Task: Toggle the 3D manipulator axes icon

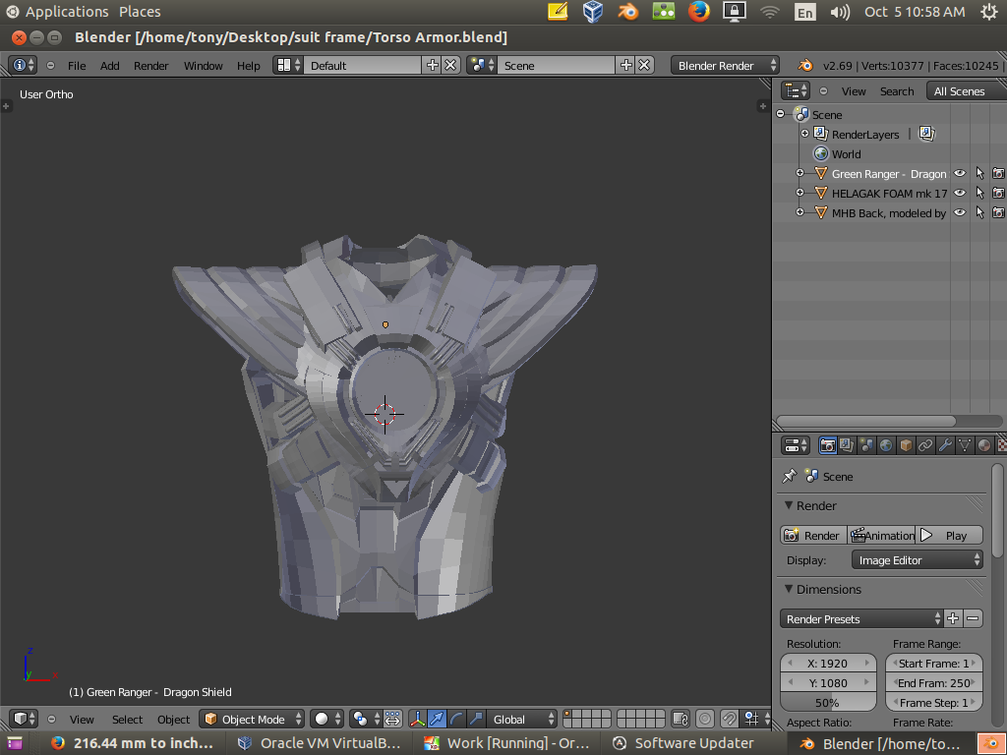Action: tap(417, 719)
